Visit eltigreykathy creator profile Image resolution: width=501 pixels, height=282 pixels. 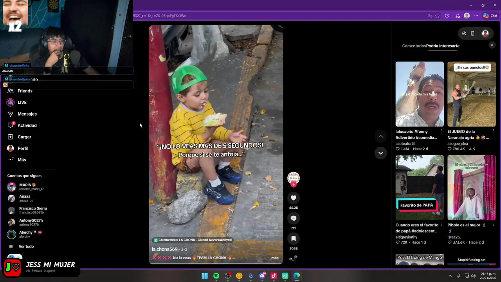pos(407,237)
